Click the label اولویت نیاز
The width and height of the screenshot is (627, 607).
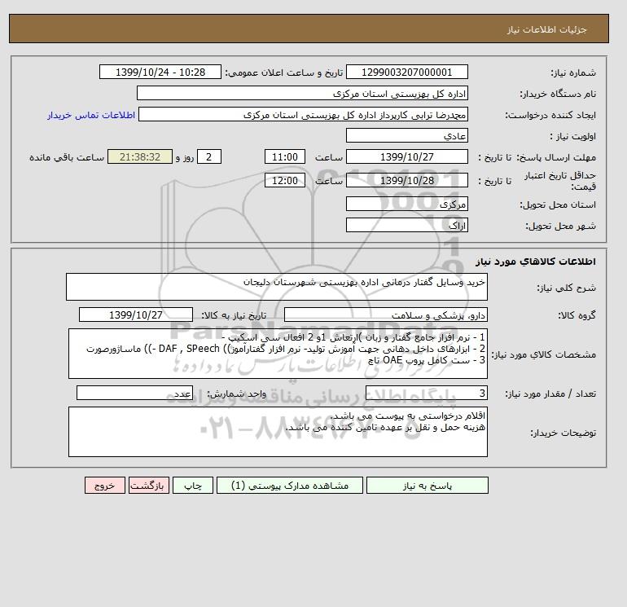(x=573, y=136)
